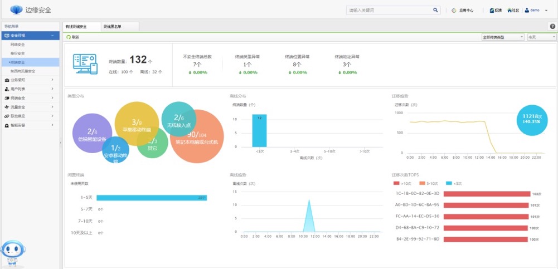Switch to the 终端黑名单 tab
This screenshot has height=269, width=558.
pos(120,27)
